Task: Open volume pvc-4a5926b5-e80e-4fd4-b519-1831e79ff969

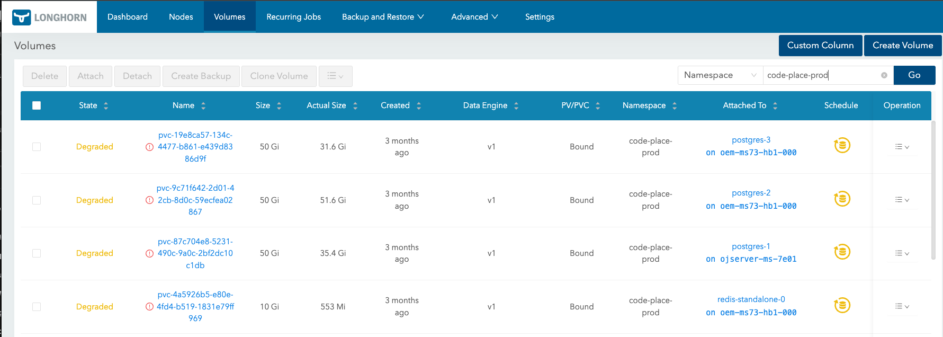Action: pyautogui.click(x=195, y=307)
